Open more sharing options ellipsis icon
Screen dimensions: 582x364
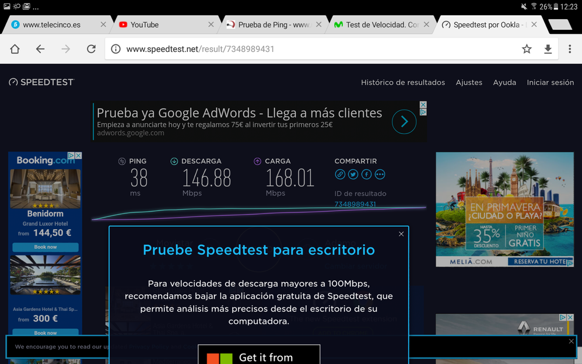380,174
